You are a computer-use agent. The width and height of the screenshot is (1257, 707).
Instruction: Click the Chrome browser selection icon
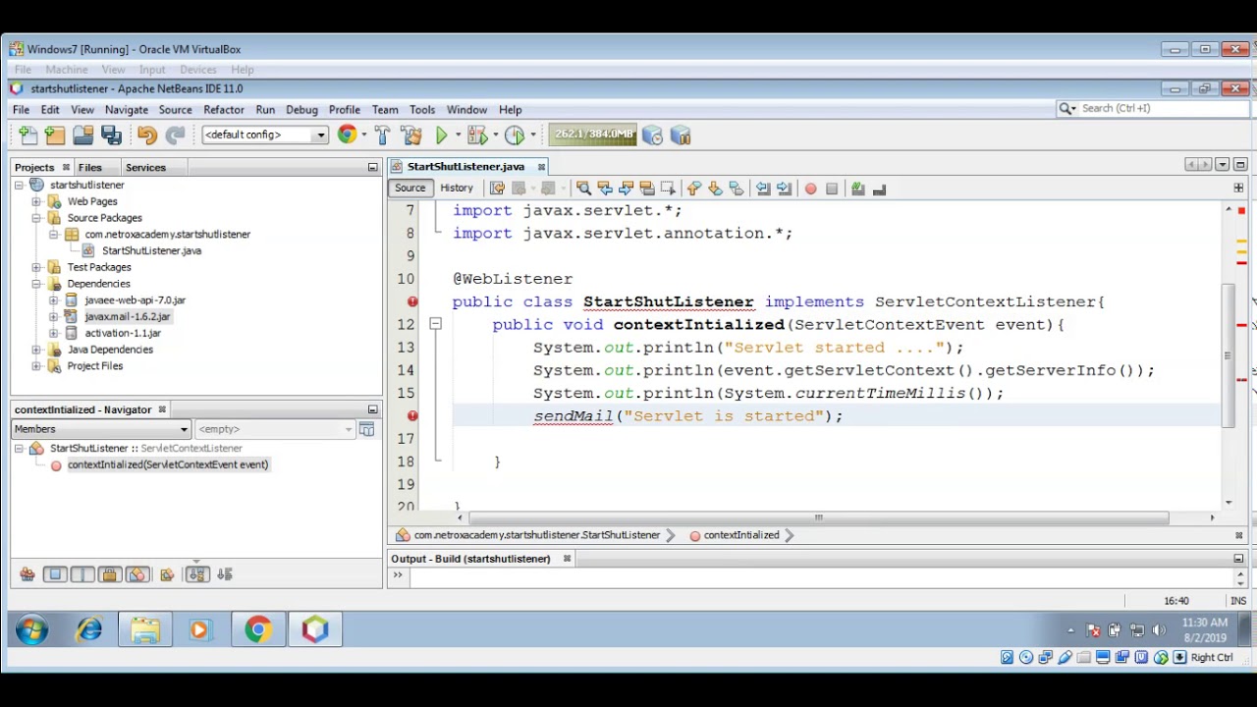tap(348, 136)
